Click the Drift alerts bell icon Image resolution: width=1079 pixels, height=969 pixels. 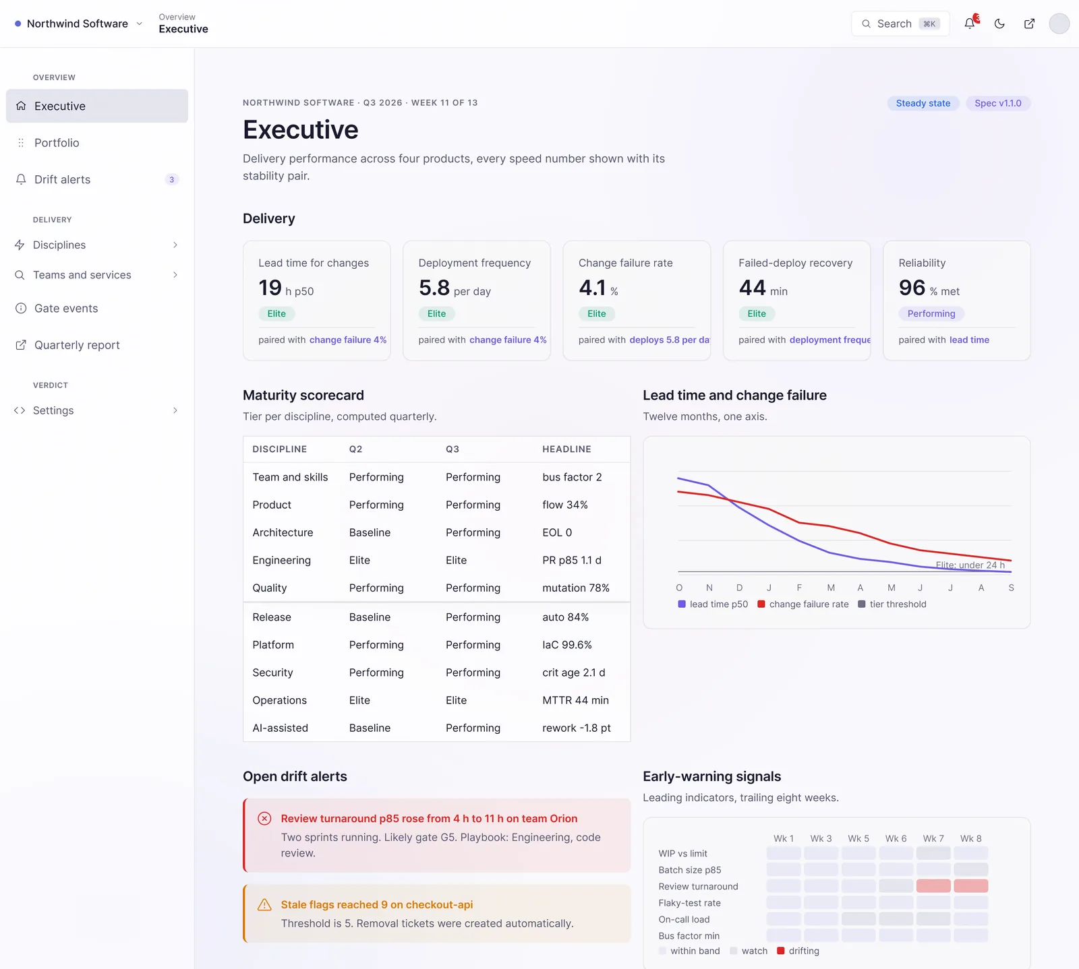click(21, 179)
